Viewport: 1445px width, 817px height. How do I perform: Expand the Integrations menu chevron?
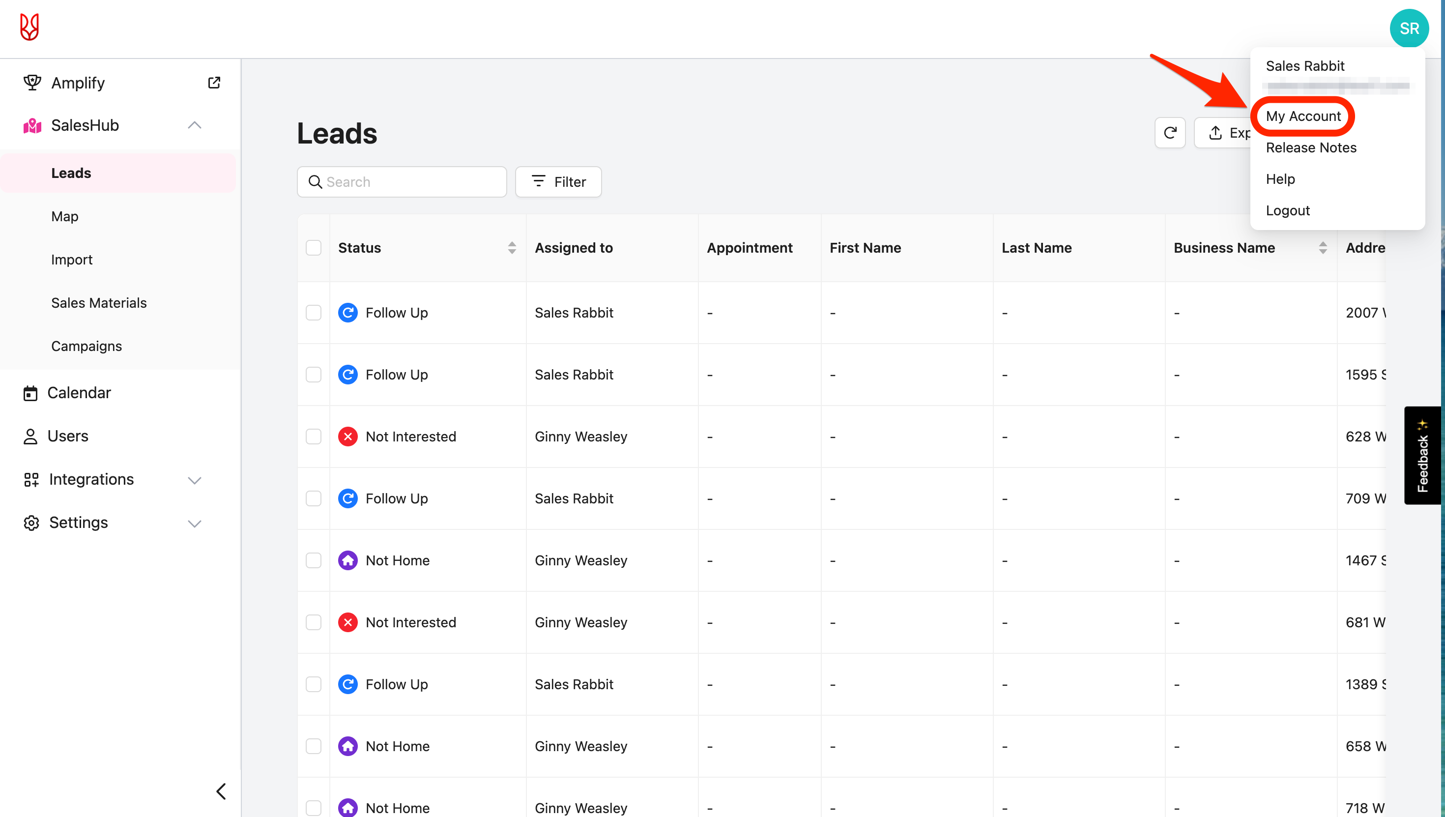tap(194, 480)
